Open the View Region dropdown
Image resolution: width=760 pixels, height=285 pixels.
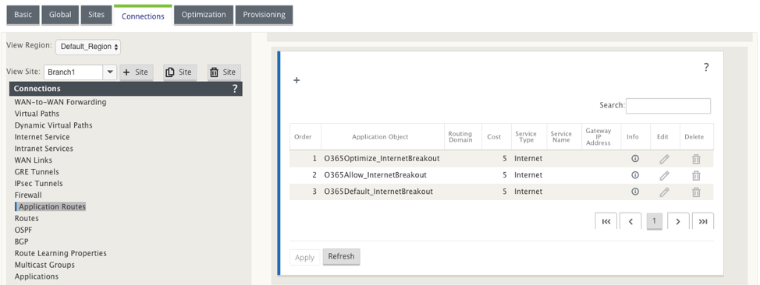coord(88,47)
